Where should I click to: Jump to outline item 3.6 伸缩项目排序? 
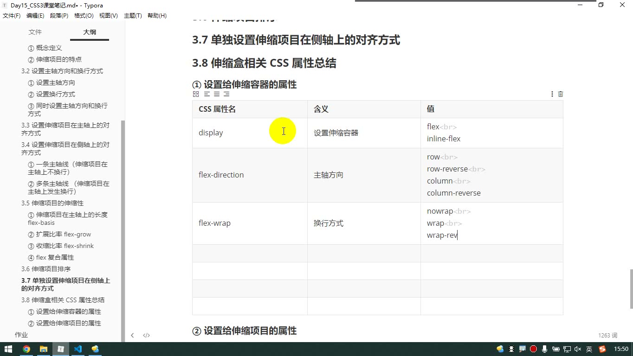46,269
